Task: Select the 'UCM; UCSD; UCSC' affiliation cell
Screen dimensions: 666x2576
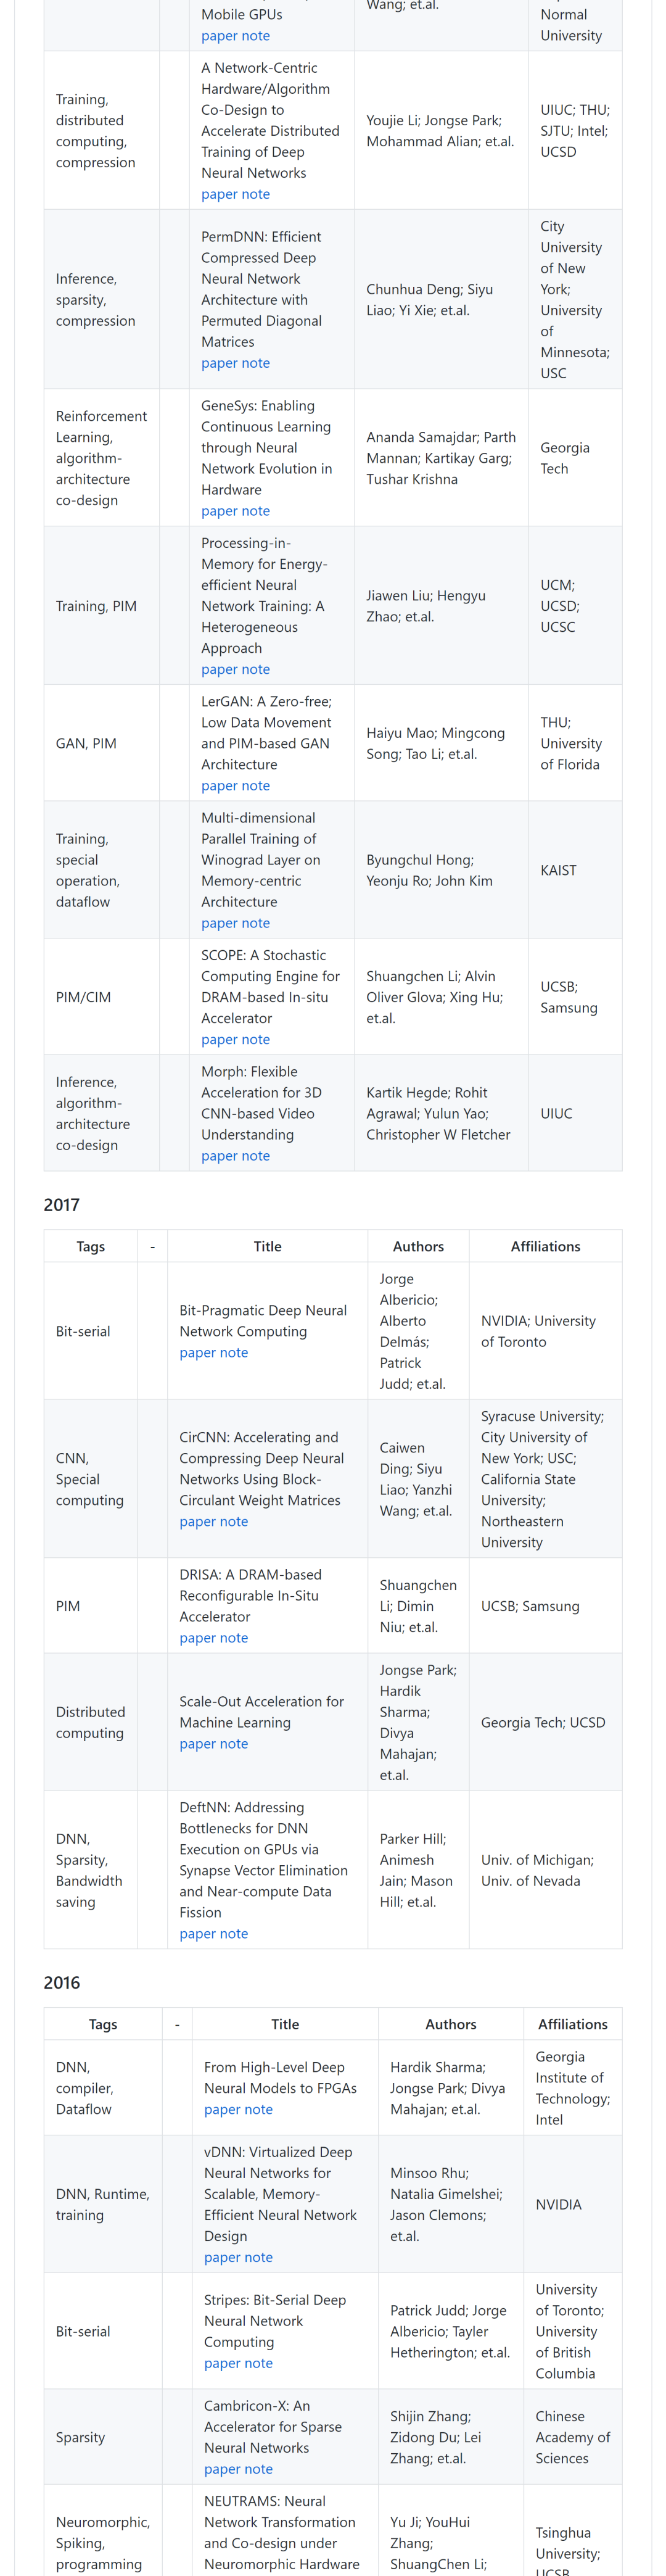Action: click(x=575, y=606)
